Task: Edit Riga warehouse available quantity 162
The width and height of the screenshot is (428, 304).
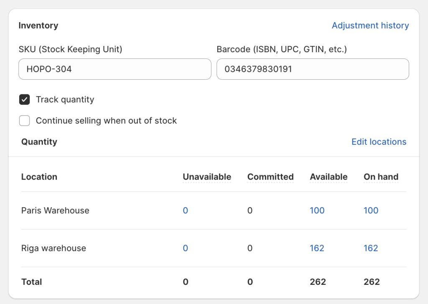Action: coord(317,248)
